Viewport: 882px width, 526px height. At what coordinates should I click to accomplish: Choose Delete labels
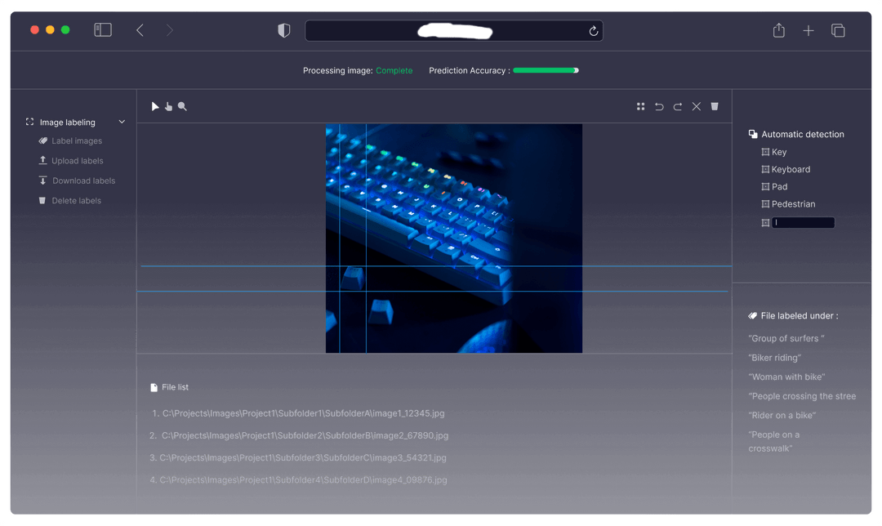70,200
